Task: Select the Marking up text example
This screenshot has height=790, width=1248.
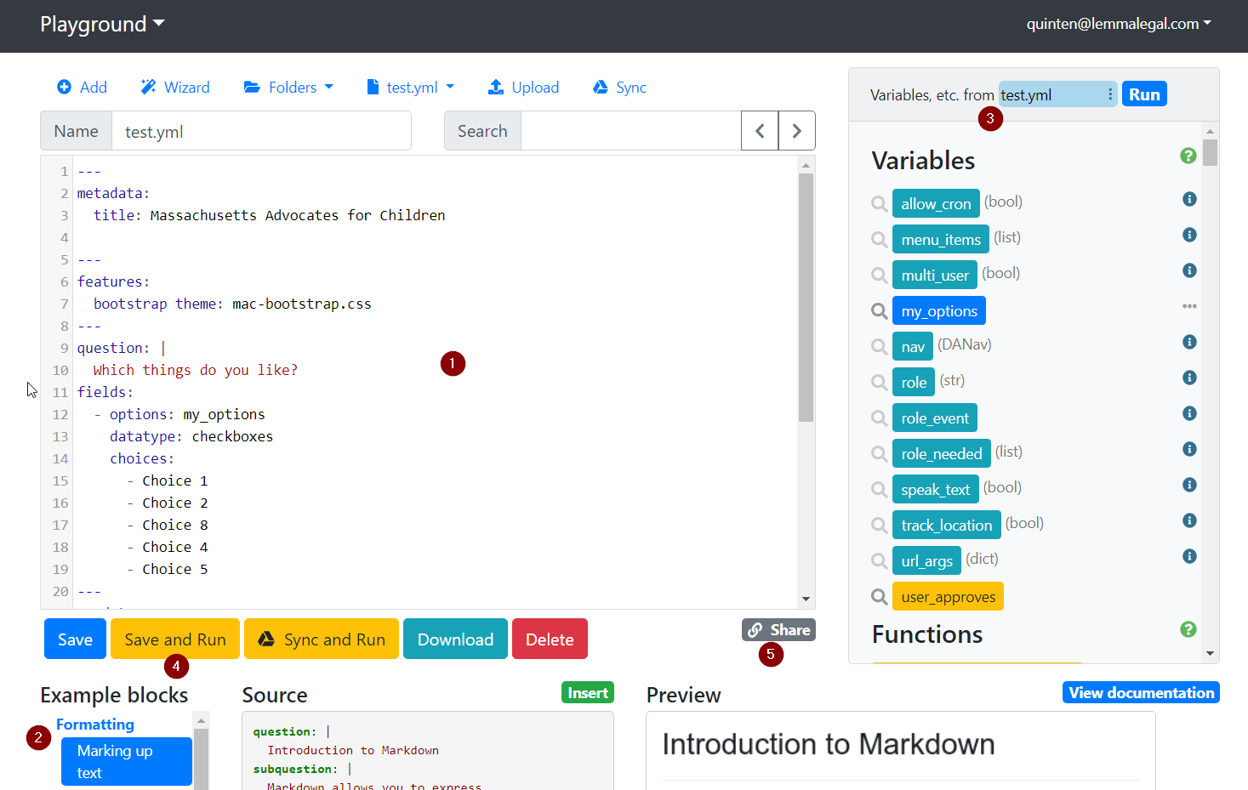Action: 127,762
